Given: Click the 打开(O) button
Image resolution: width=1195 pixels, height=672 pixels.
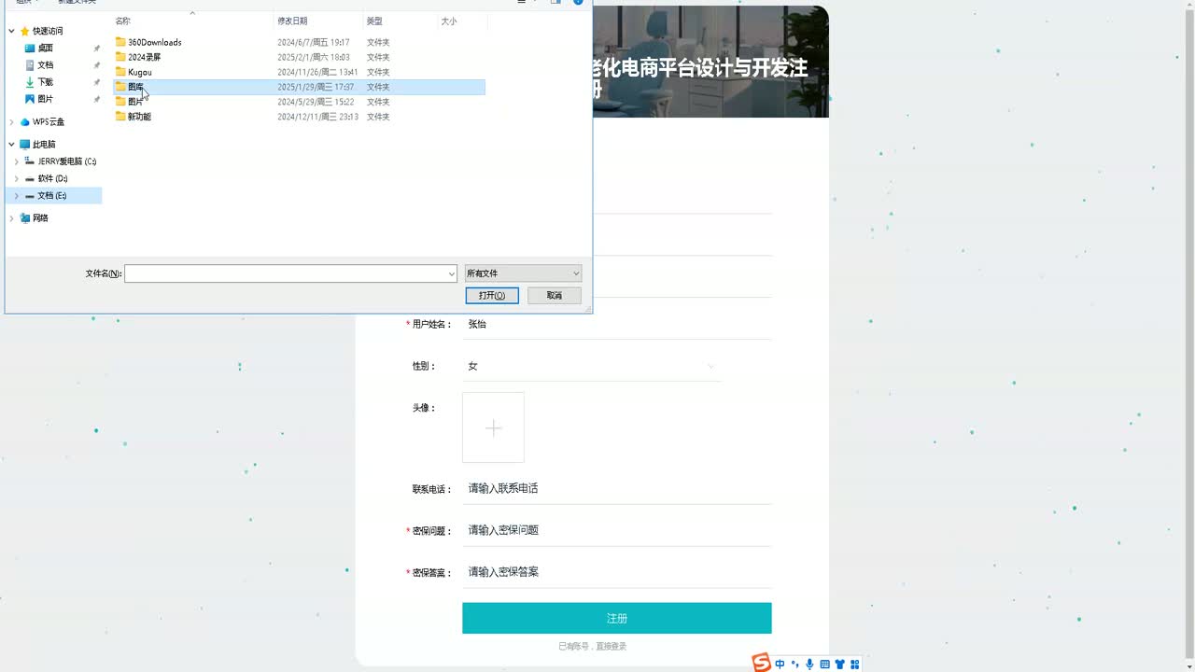Looking at the screenshot, I should 492,295.
